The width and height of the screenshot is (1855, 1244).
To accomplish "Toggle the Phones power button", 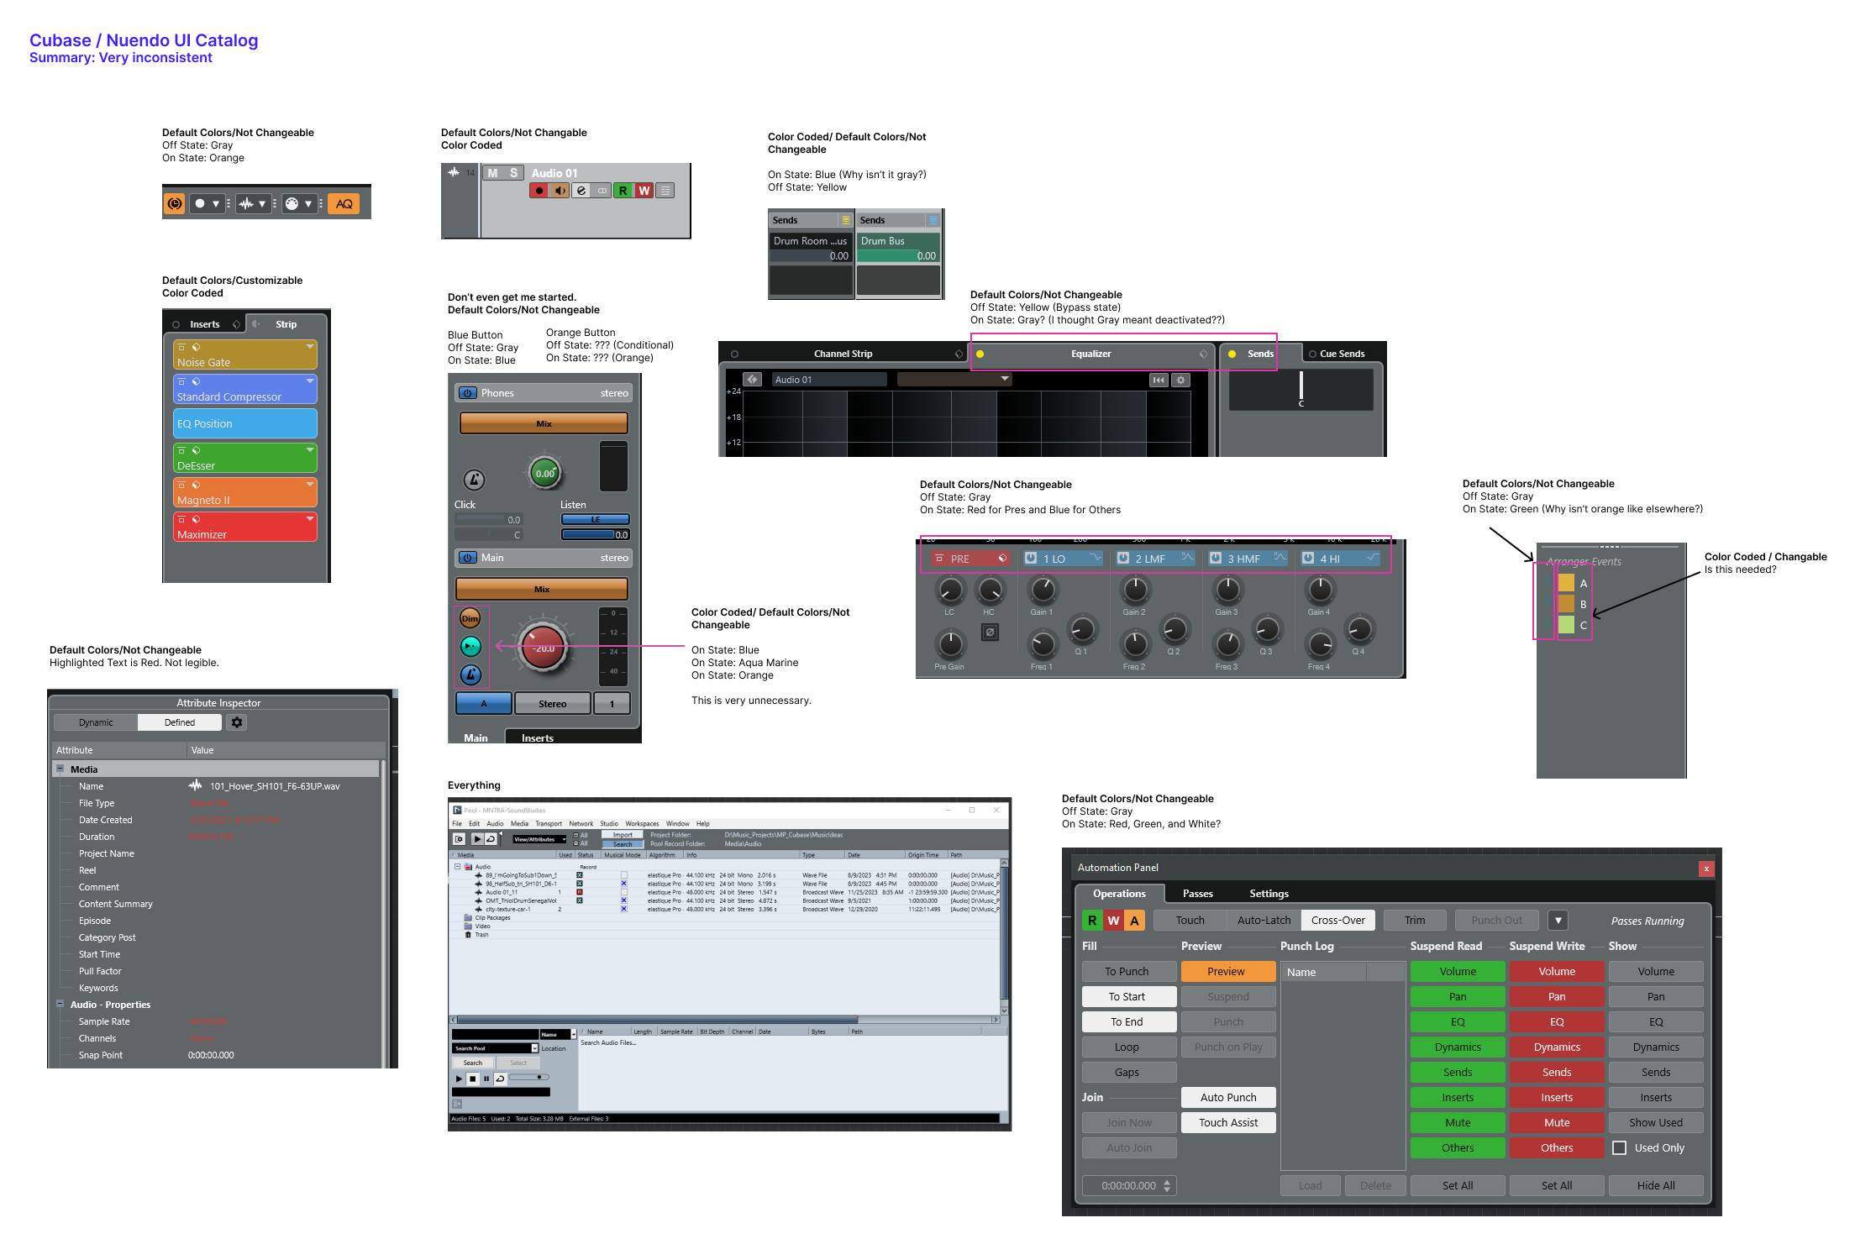I will click(x=468, y=393).
